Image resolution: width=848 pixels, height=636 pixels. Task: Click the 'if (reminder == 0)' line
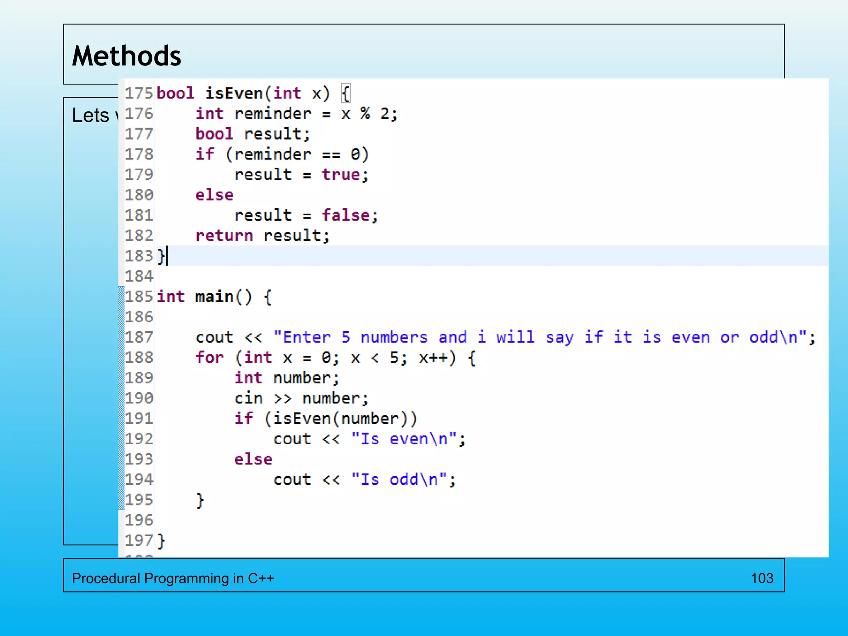tap(282, 154)
